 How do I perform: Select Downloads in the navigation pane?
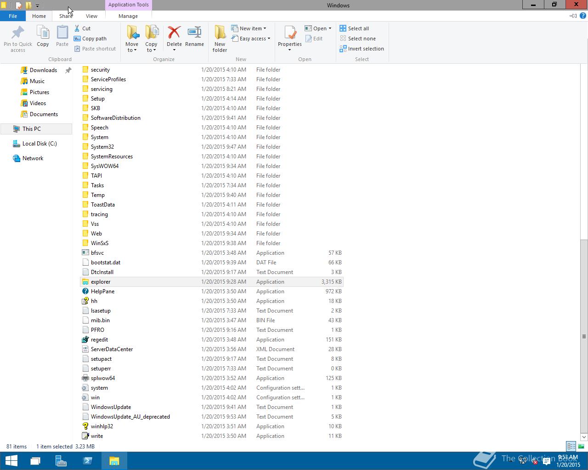[x=43, y=70]
